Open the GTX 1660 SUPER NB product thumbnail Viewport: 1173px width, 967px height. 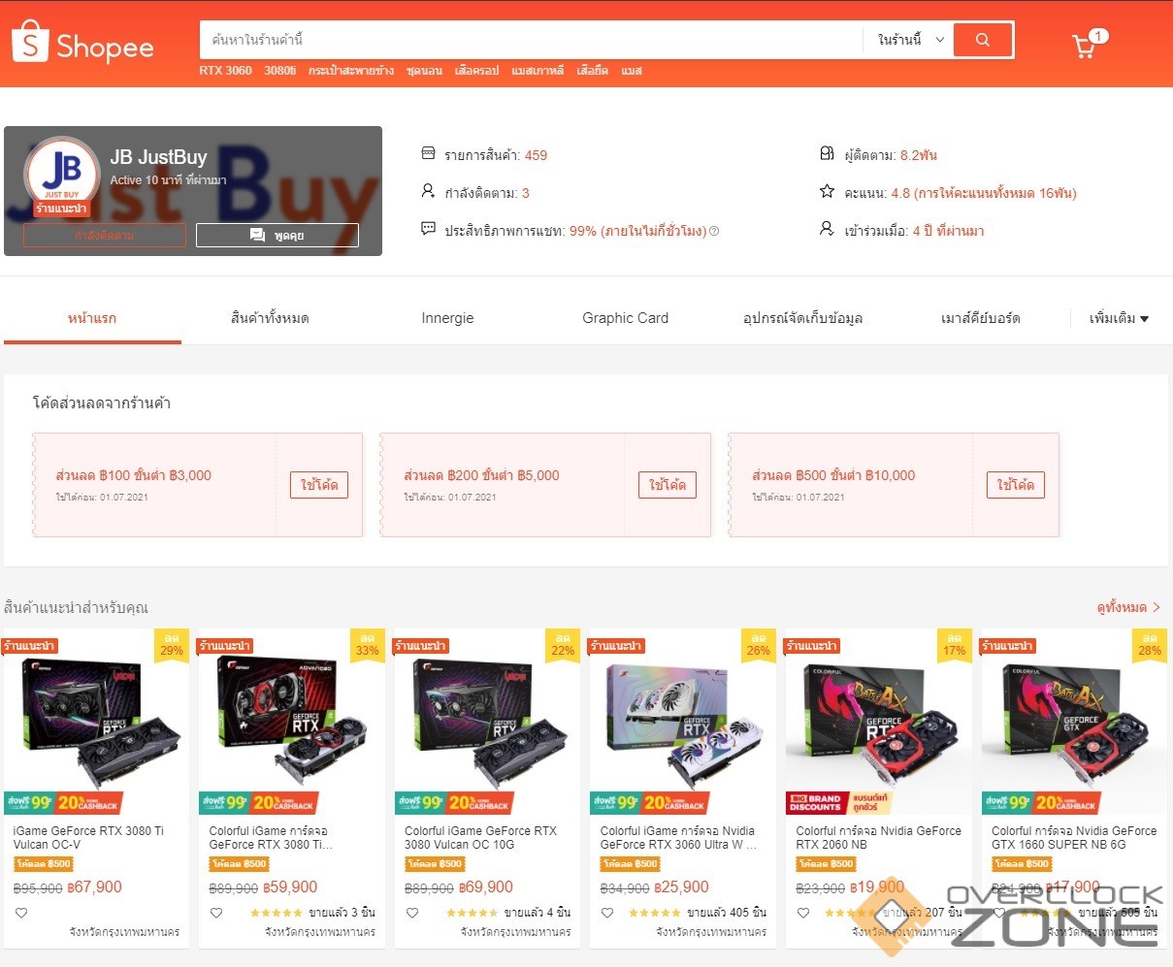[1074, 721]
